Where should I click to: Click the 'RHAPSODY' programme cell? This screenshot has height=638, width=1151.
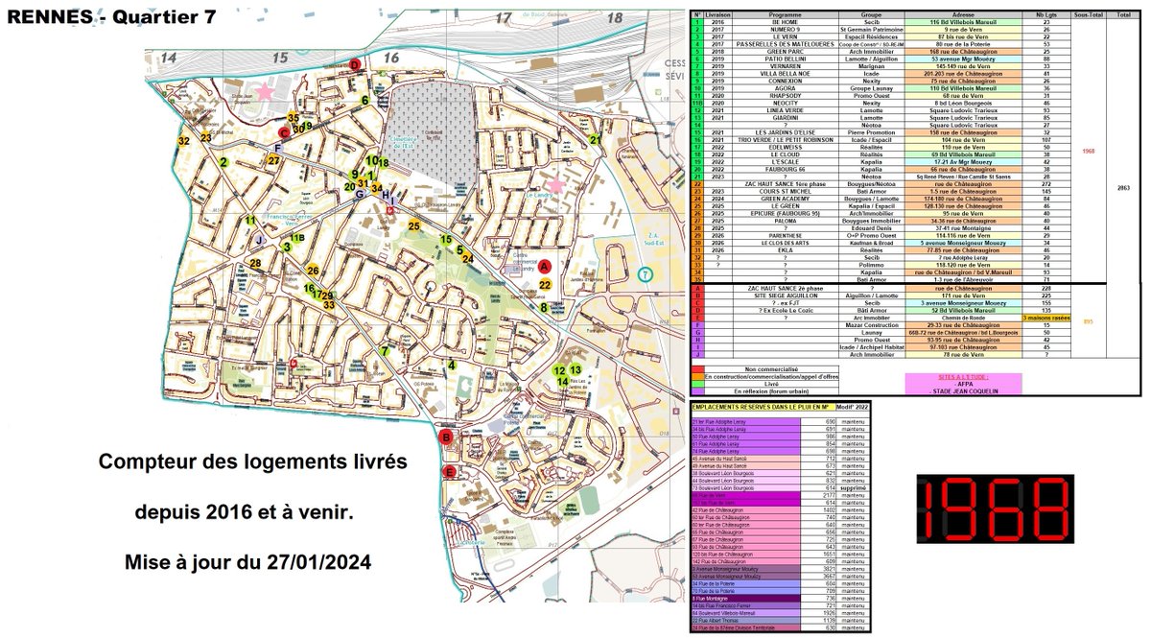(785, 96)
